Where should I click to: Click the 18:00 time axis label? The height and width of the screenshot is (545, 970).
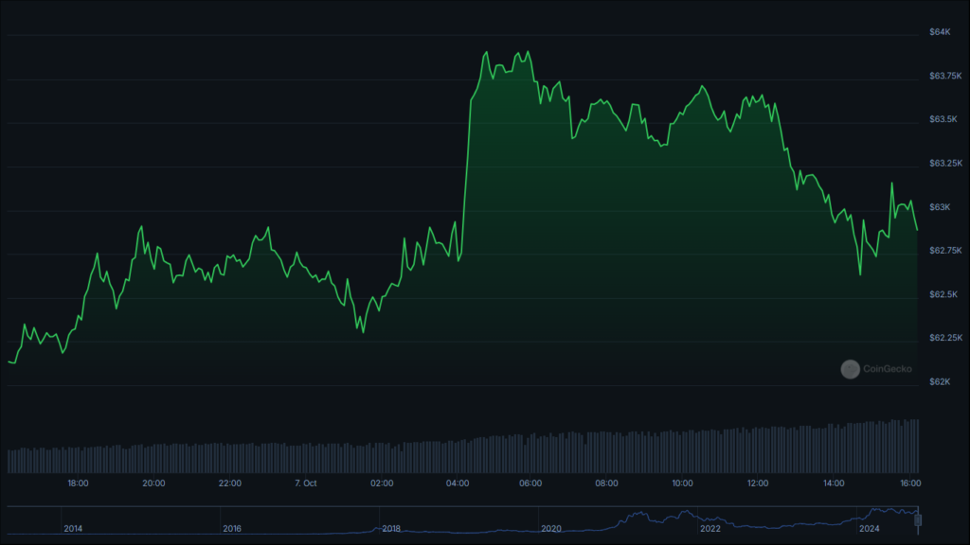point(78,483)
